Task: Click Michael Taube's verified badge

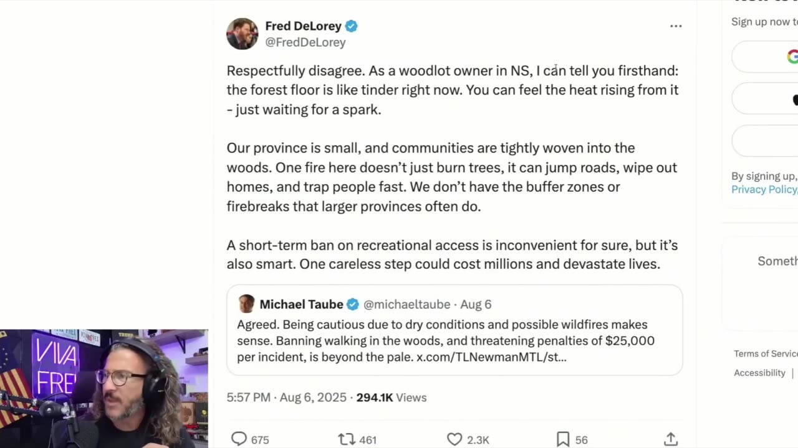Action: tap(353, 304)
